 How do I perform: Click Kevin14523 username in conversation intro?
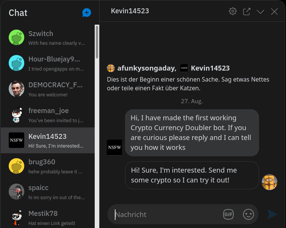tap(210, 68)
